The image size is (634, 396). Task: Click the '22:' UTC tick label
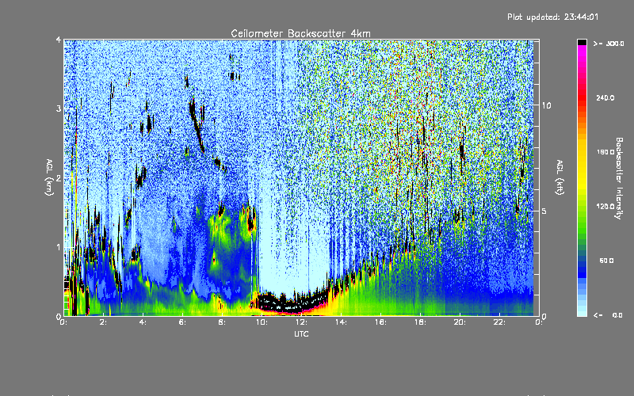click(x=499, y=322)
